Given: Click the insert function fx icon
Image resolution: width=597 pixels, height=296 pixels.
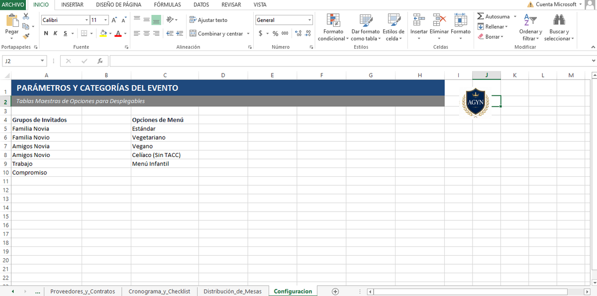Looking at the screenshot, I should (x=100, y=61).
